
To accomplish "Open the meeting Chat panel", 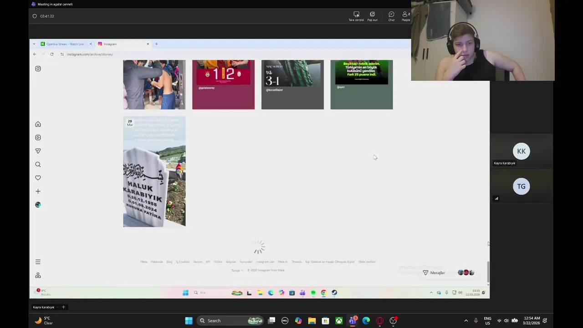I will 391,16.
